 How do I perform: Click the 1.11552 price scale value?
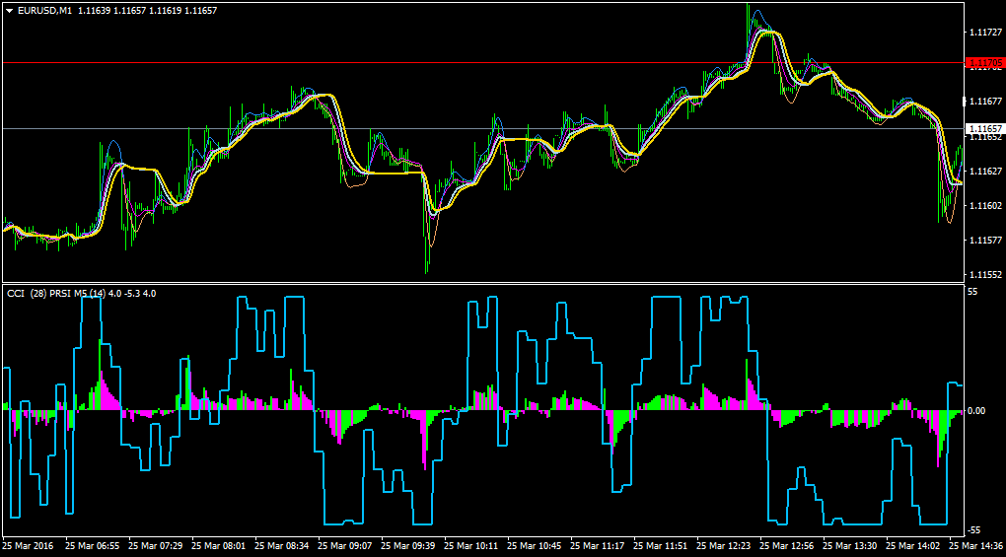(x=985, y=274)
